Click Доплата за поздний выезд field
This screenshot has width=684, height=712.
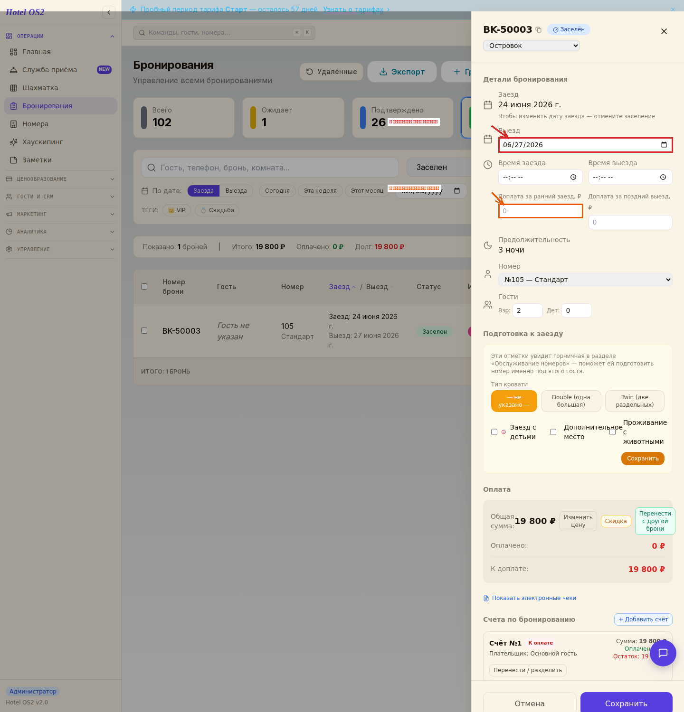(630, 222)
